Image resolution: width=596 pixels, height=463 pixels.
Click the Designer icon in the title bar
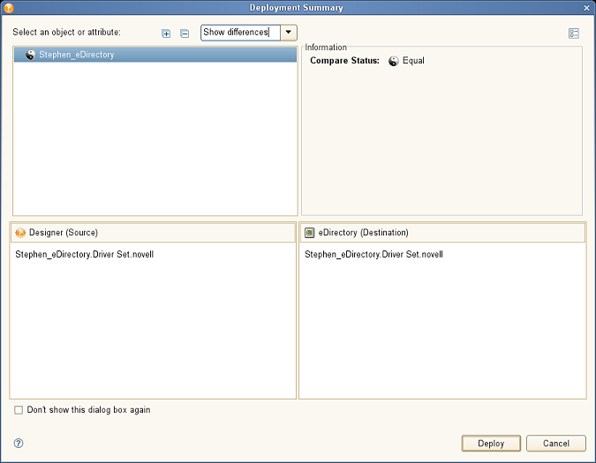click(x=8, y=8)
